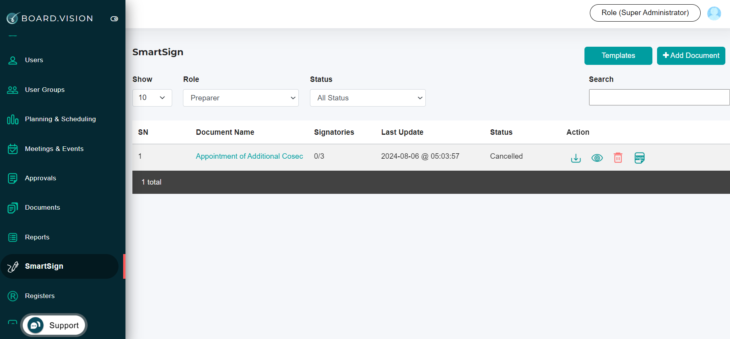Screen dimensions: 730x339
Task: View the document with the eye icon
Action: coord(597,158)
